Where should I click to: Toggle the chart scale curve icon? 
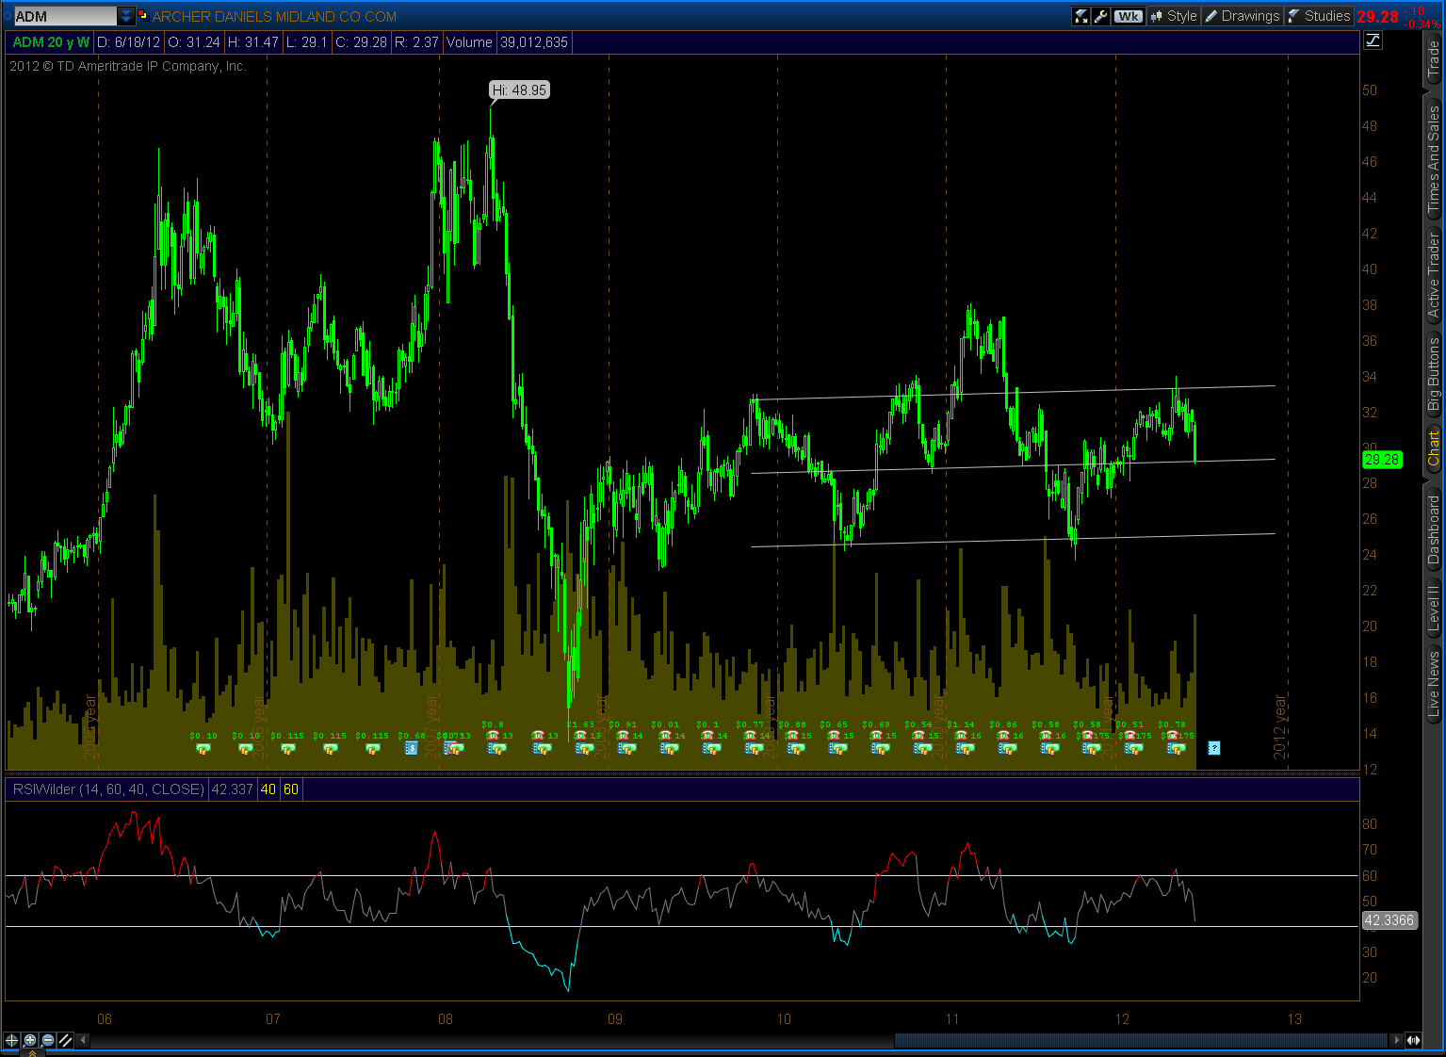click(1373, 40)
